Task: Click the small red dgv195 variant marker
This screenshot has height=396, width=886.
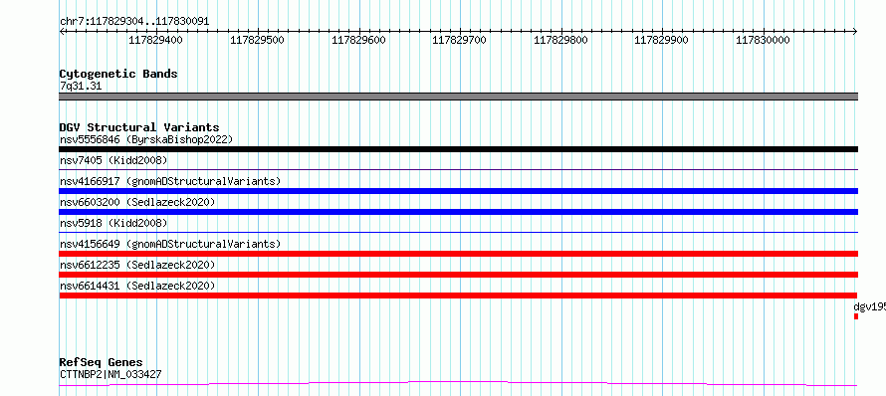Action: coord(856,316)
